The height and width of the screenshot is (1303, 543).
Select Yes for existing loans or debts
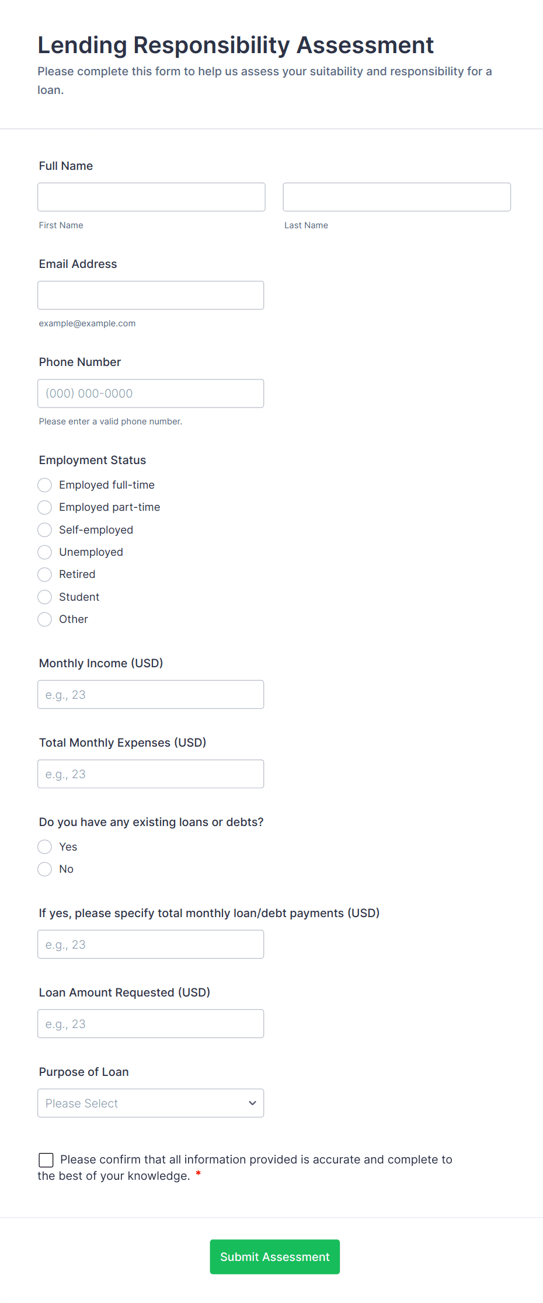pos(44,846)
